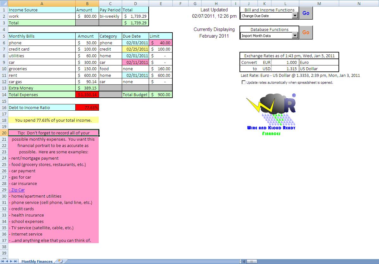
Task: Open the Change Due Date dropdown
Action: click(x=295, y=16)
